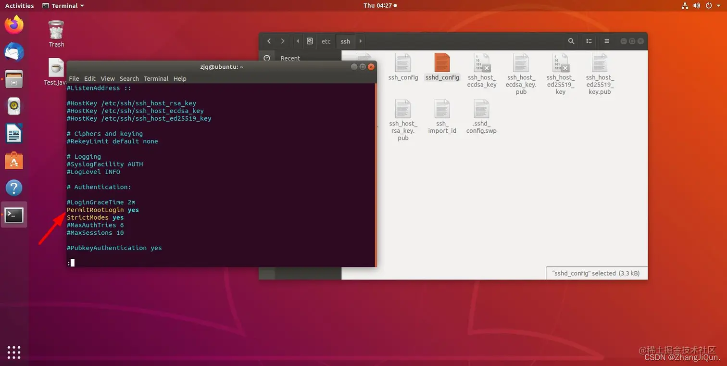Launch Firefox from the dock

(x=14, y=25)
